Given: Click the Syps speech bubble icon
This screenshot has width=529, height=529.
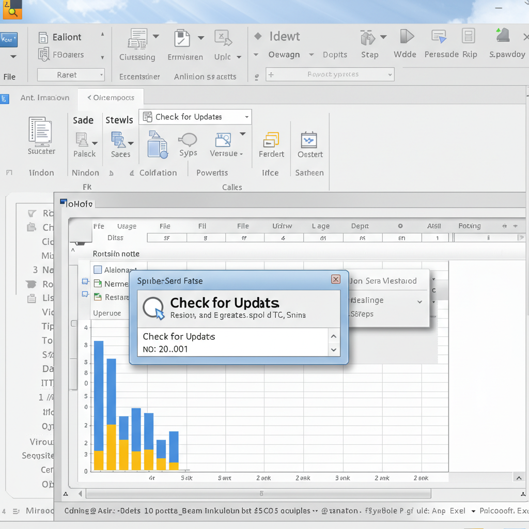Looking at the screenshot, I should (188, 139).
